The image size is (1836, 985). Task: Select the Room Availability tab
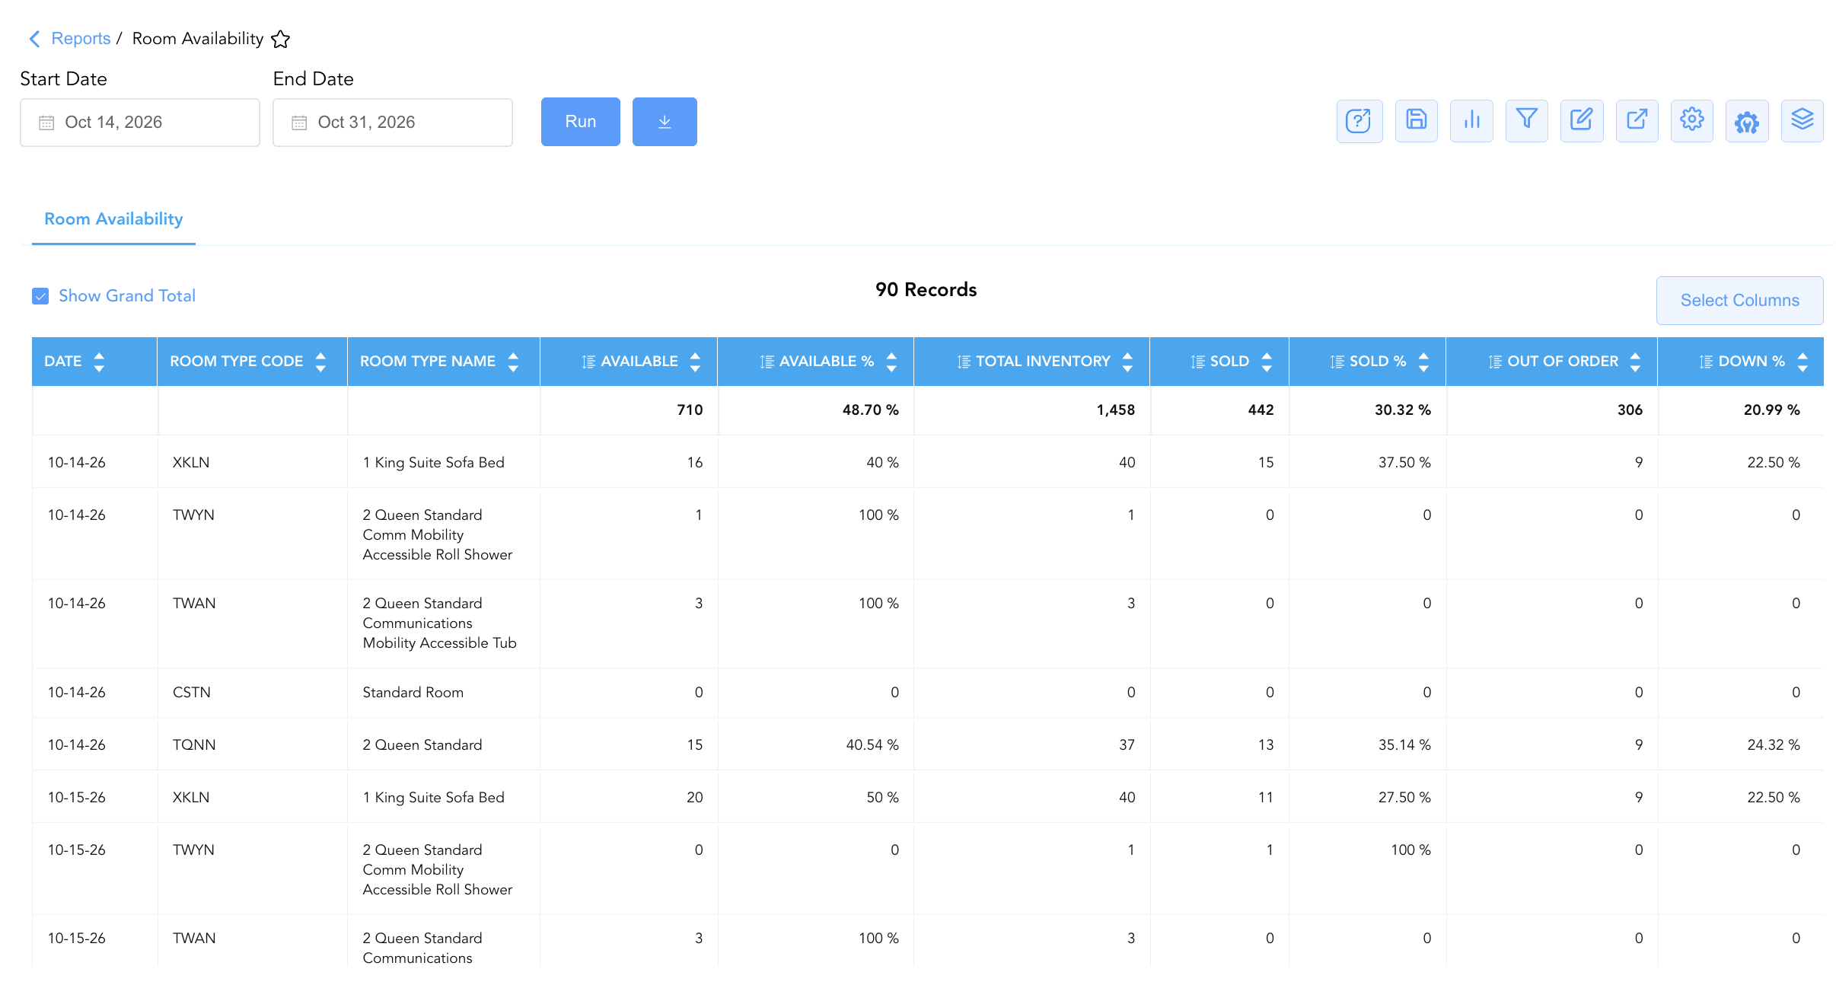[113, 219]
